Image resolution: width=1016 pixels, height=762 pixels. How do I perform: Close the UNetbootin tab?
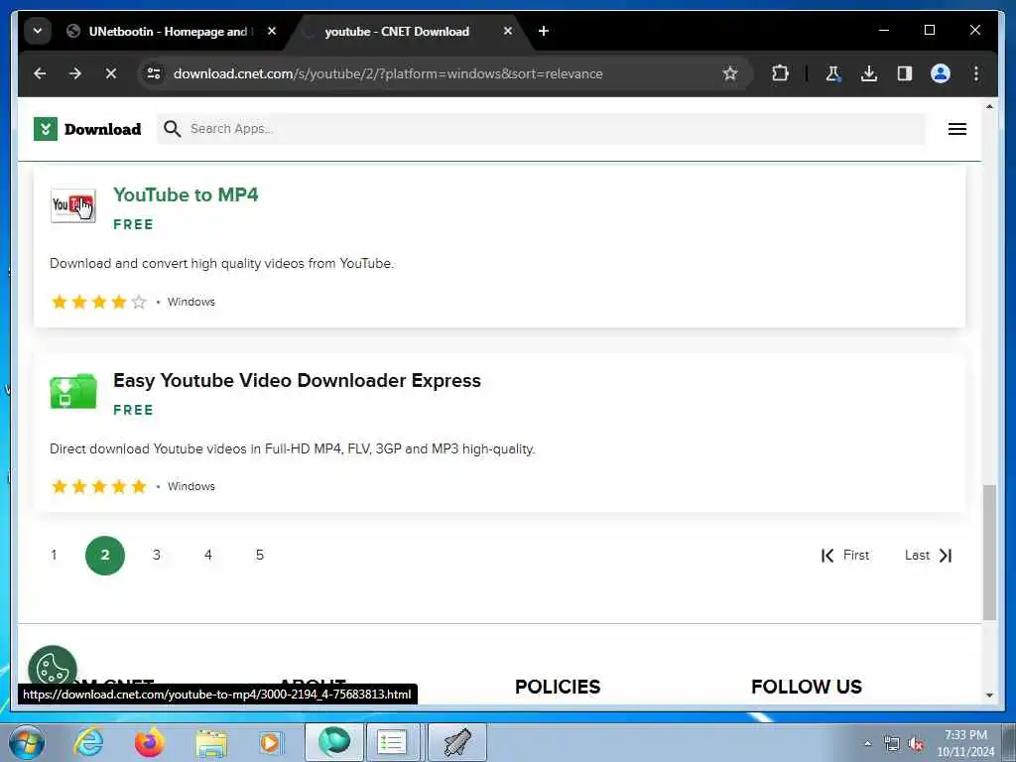[272, 31]
